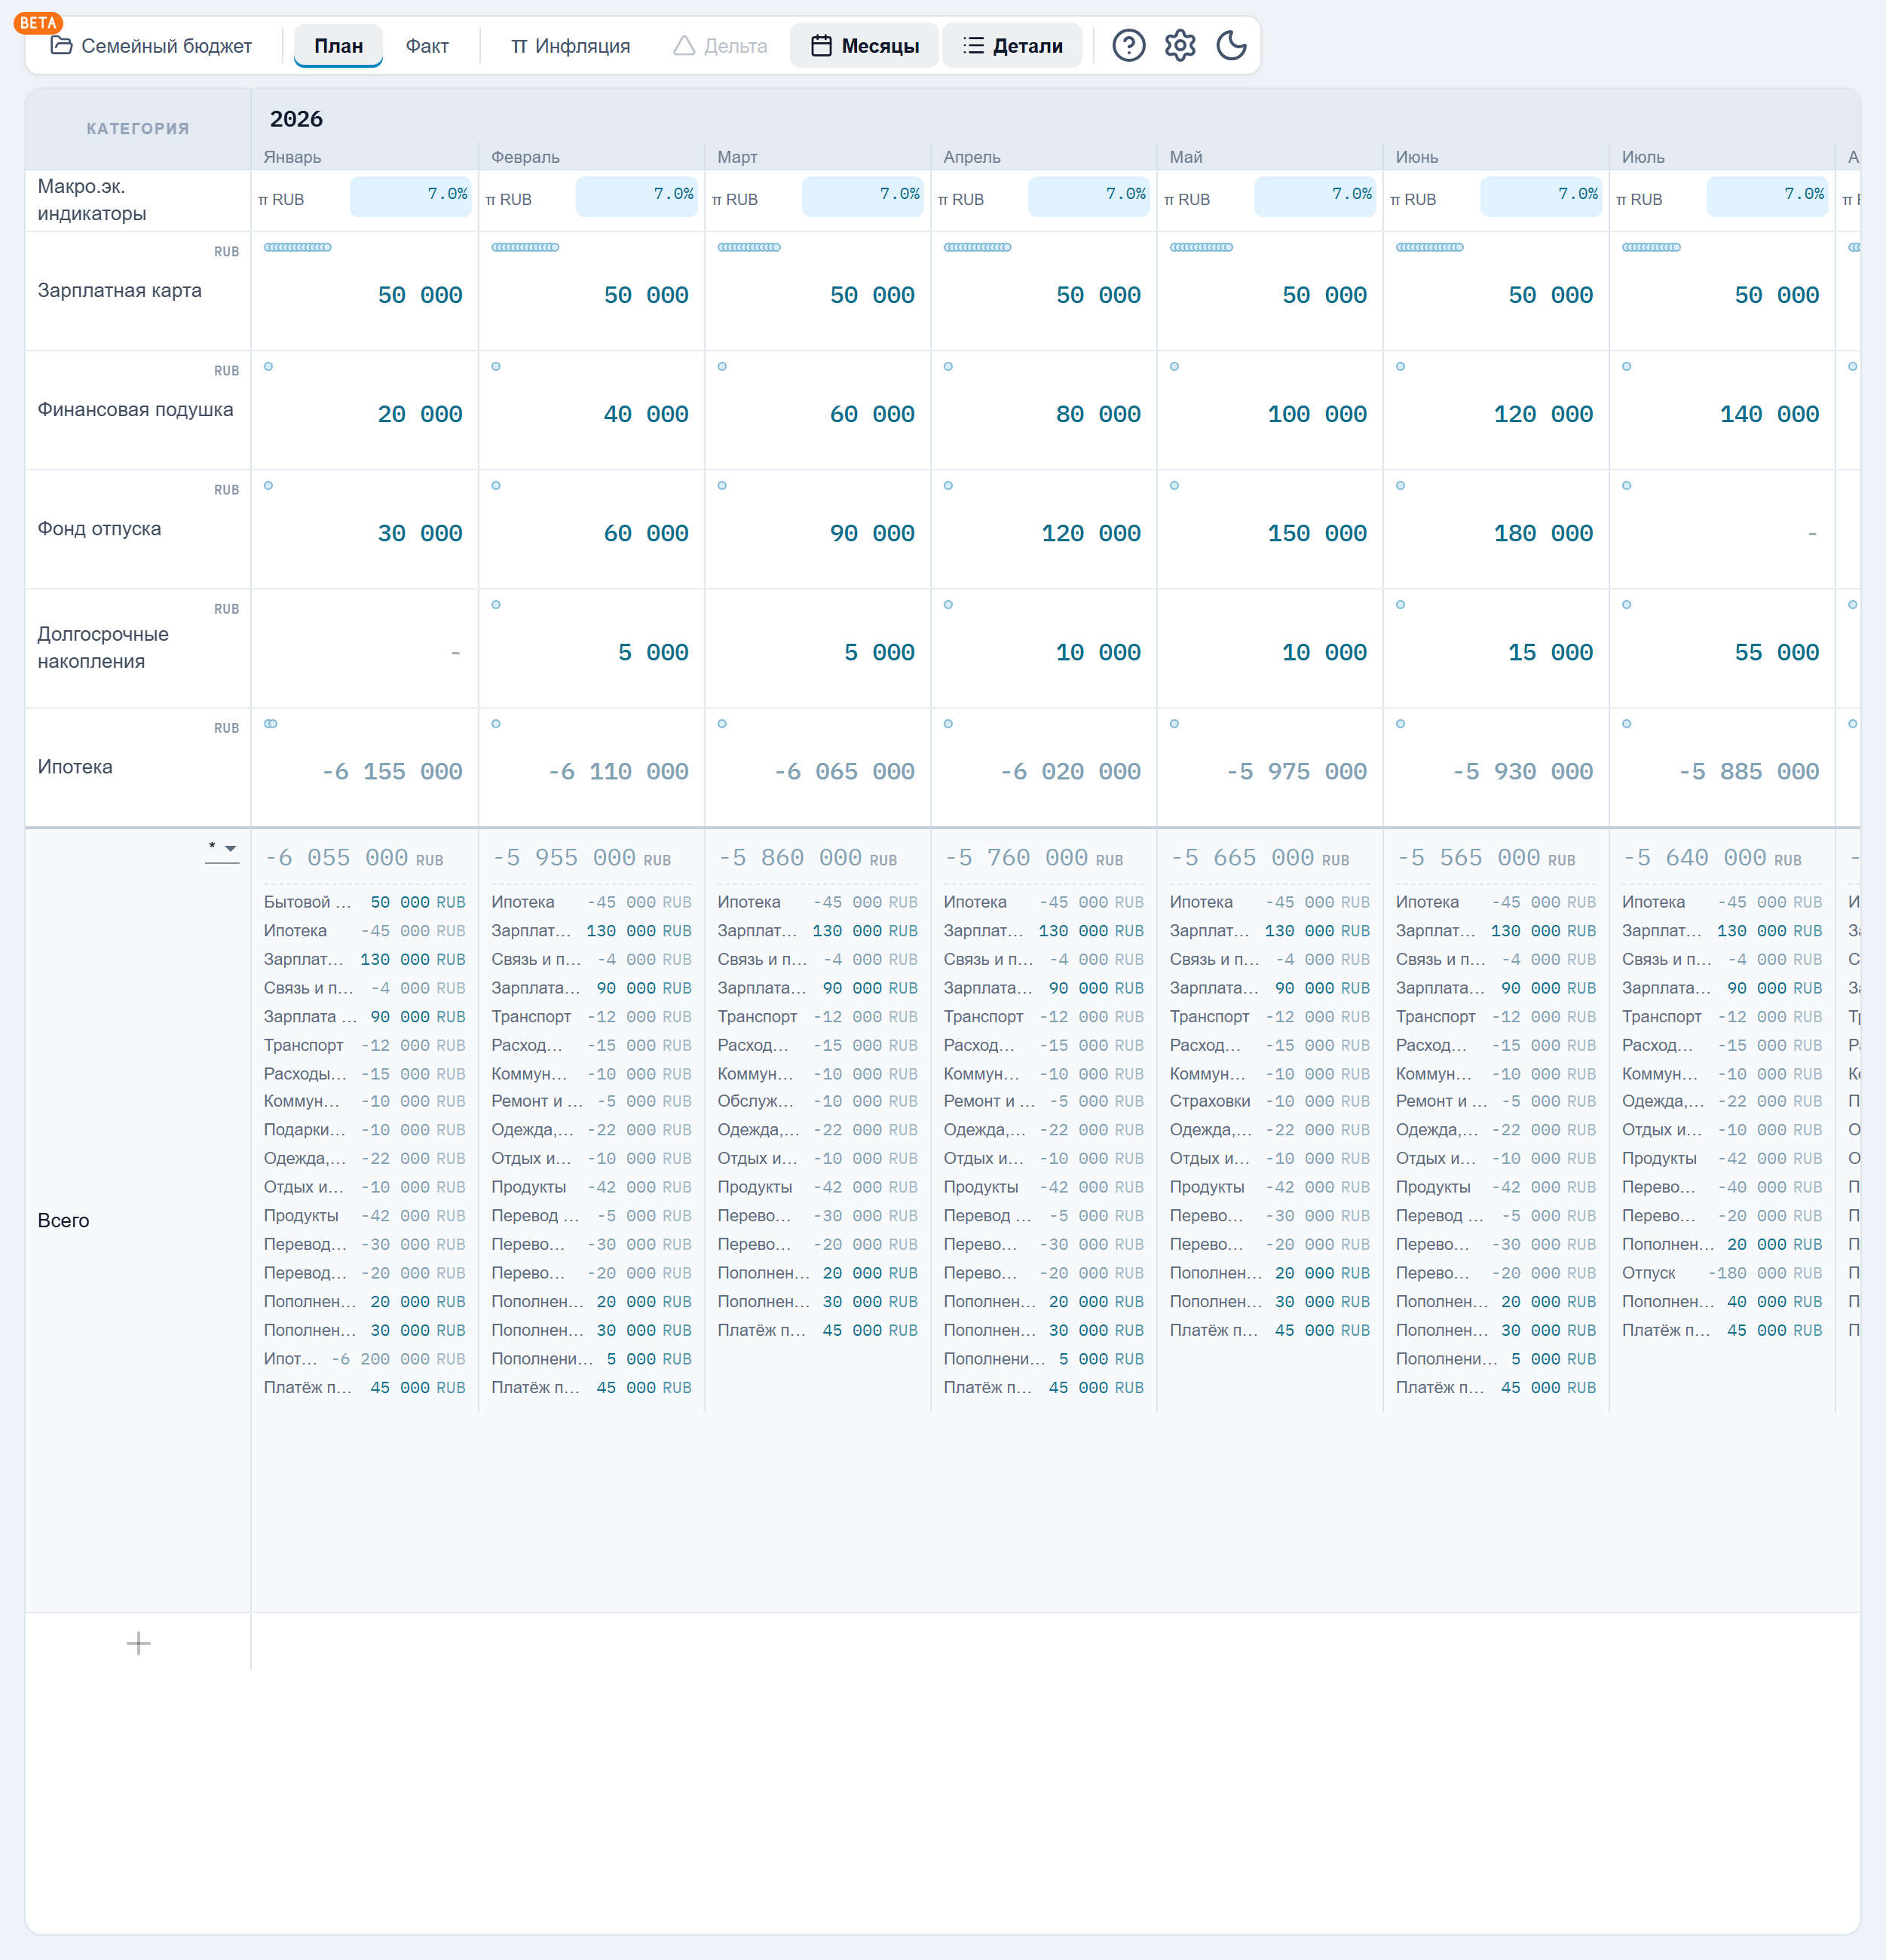Click Долгосрочные накопления value 55 000 in July
This screenshot has height=1960, width=1886.
(1776, 653)
